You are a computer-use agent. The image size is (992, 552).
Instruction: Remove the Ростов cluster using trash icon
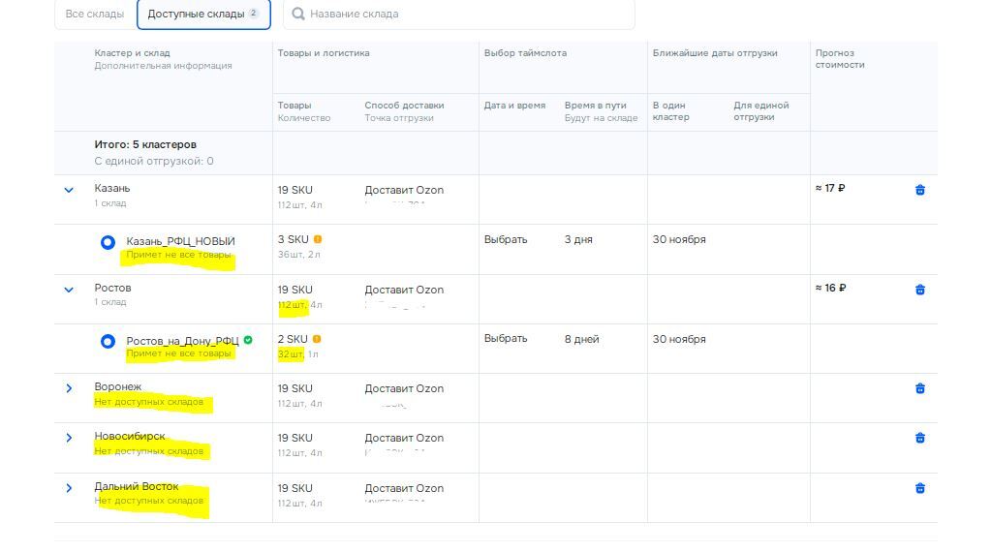coord(919,290)
